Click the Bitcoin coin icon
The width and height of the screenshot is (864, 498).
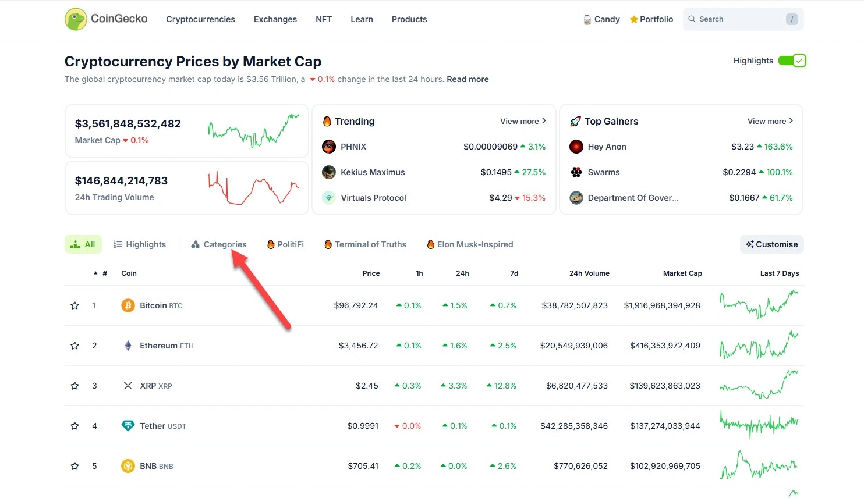point(128,305)
